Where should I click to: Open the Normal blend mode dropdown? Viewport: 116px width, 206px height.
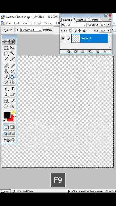pos(74,25)
